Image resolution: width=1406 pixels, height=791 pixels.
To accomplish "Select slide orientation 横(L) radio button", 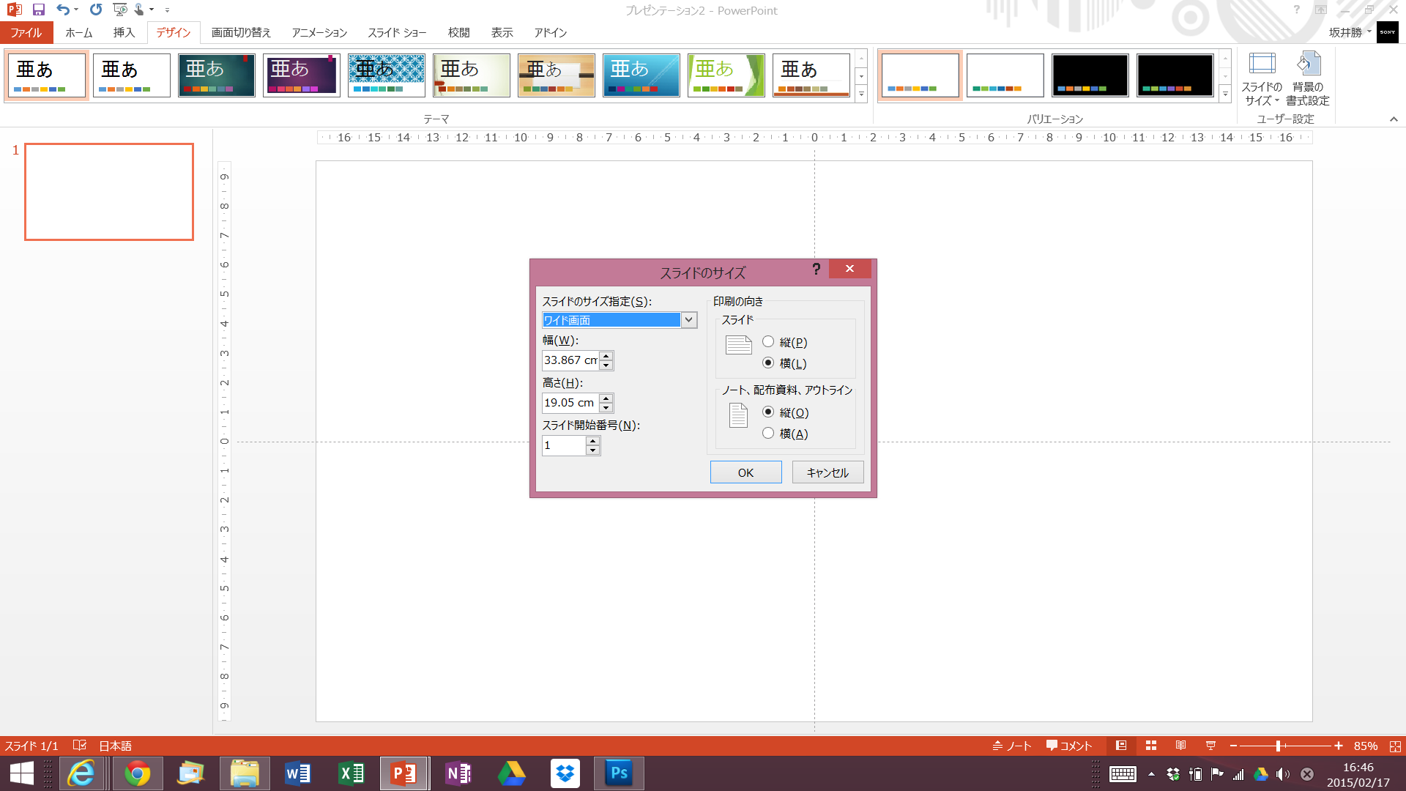I will 768,363.
